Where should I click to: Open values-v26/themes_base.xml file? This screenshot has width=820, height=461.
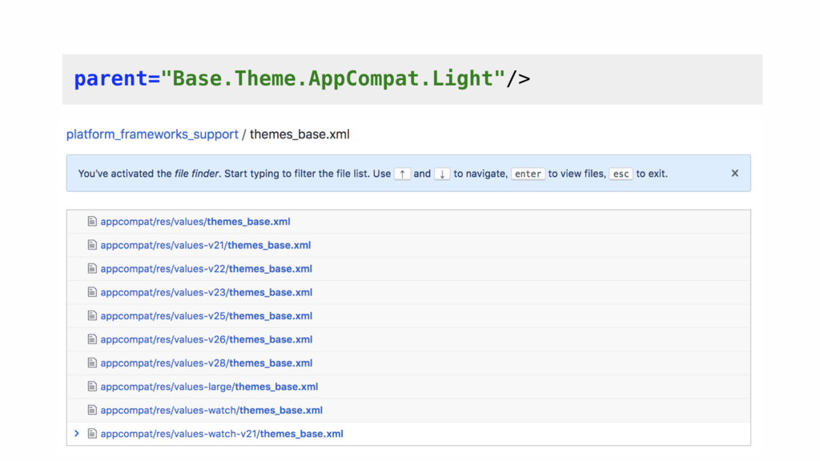tap(206, 339)
